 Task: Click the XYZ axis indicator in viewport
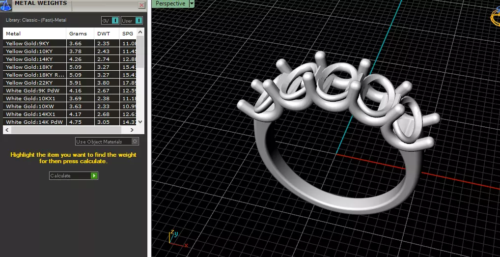[x=178, y=238]
